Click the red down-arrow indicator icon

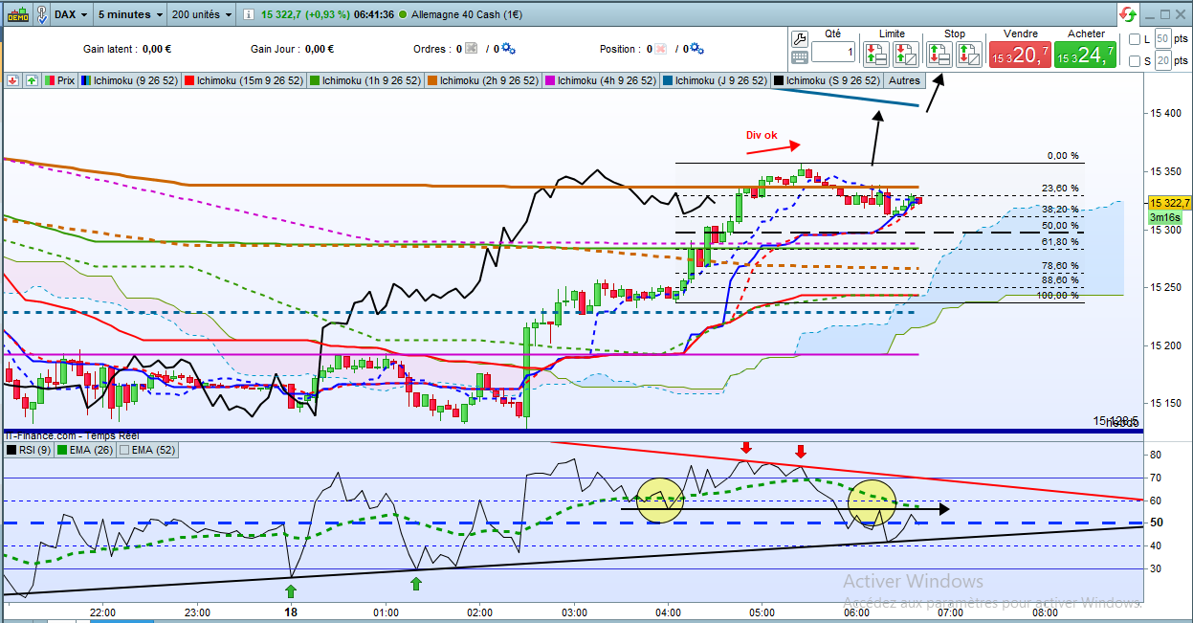click(x=13, y=80)
